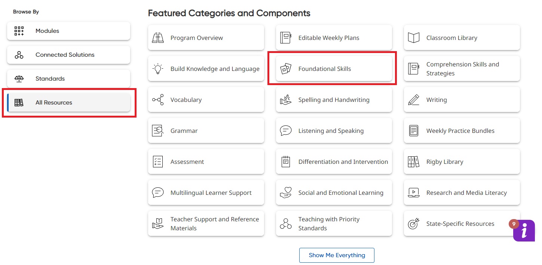Viewport: 542px width, 265px height.
Task: Select the Assessment checklist icon
Action: [x=158, y=162]
